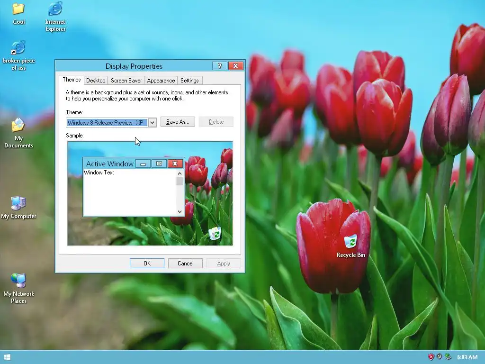The width and height of the screenshot is (485, 364).
Task: Click the 'Active Window' sample title bar
Action: coord(110,164)
